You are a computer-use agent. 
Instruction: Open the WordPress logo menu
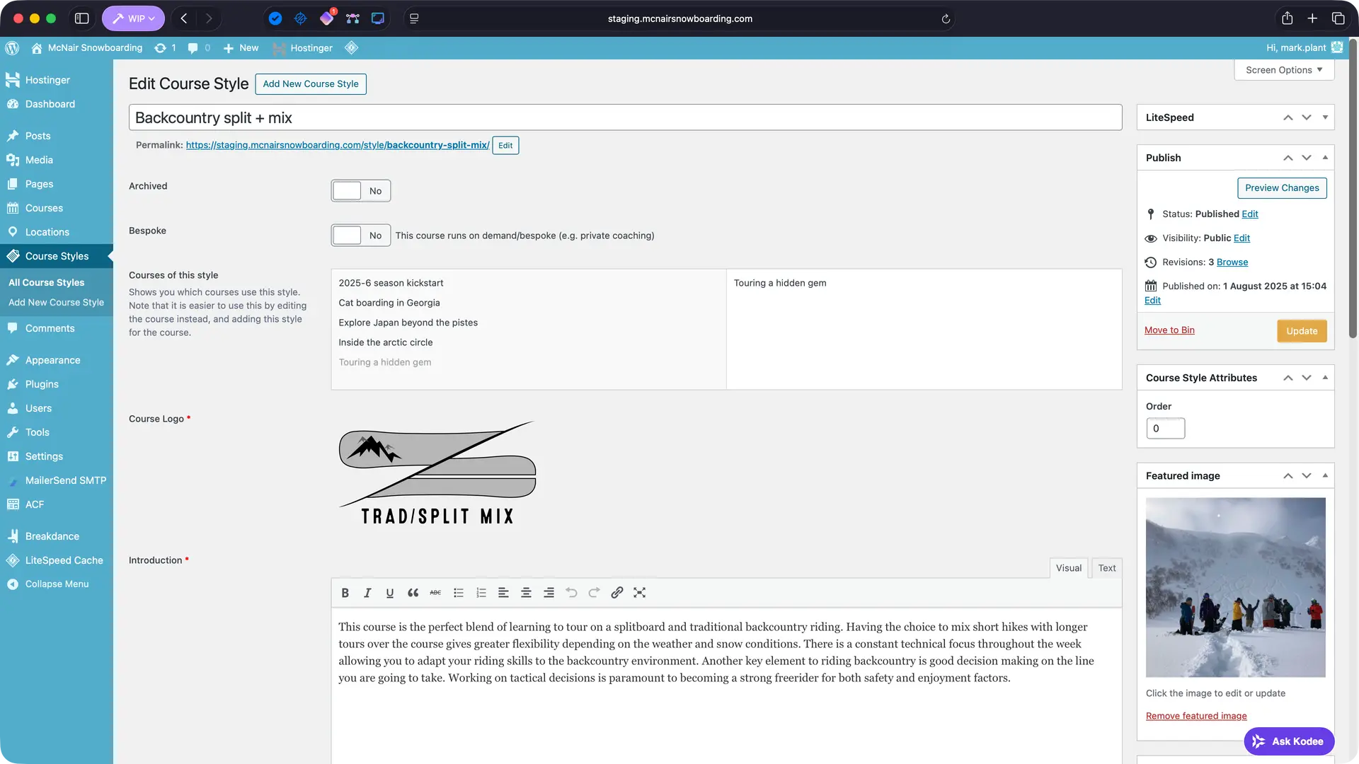pyautogui.click(x=12, y=48)
